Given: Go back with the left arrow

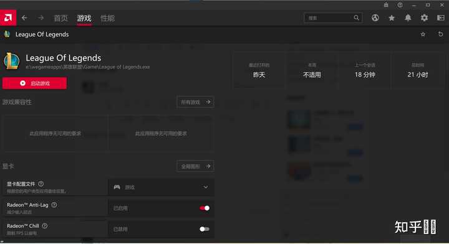Looking at the screenshot, I should pos(24,18).
